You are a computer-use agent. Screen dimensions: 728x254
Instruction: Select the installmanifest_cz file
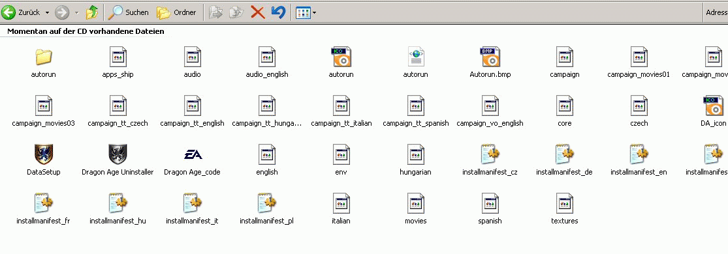(x=490, y=160)
